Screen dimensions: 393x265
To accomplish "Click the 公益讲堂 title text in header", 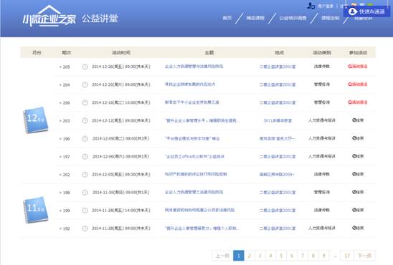I will point(100,19).
